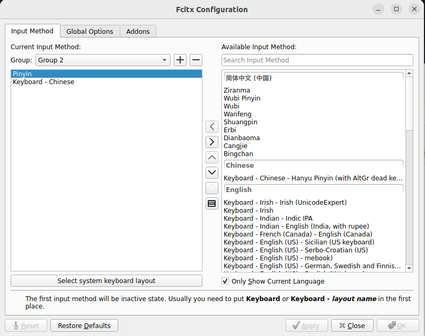Move selected input method down
This screenshot has height=336, width=425.
coord(212,172)
